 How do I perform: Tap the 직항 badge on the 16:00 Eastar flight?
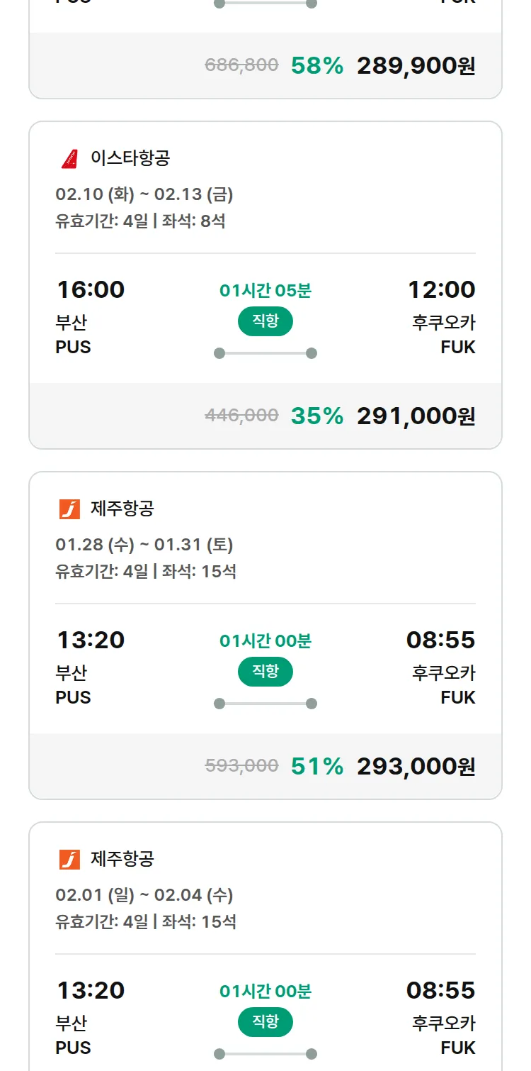tap(265, 321)
